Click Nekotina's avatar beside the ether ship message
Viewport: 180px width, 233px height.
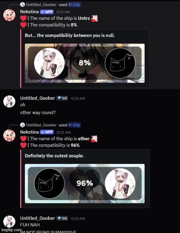(x=9, y=135)
